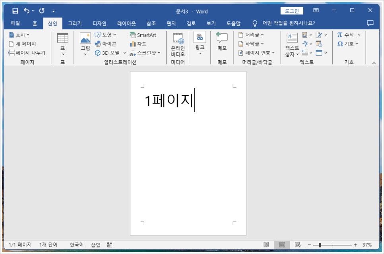Viewport: 384px width, 254px height.
Task: Click the Drop Cap icon in 텍스트 group
Action: pos(304,53)
